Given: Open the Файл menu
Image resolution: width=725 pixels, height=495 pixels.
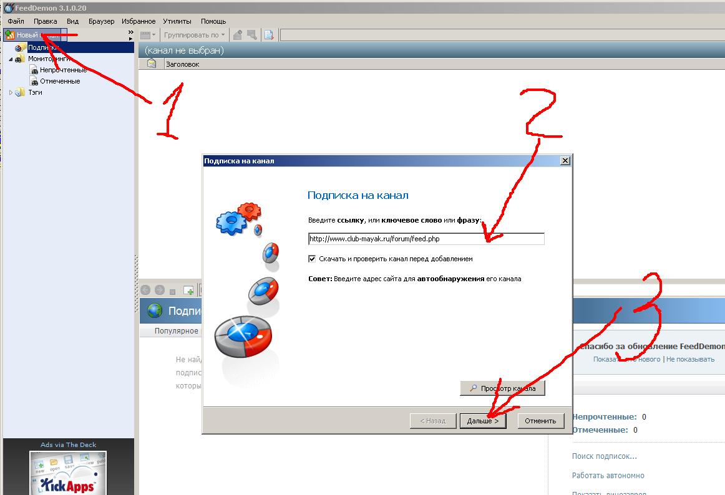Looking at the screenshot, I should pyautogui.click(x=16, y=21).
